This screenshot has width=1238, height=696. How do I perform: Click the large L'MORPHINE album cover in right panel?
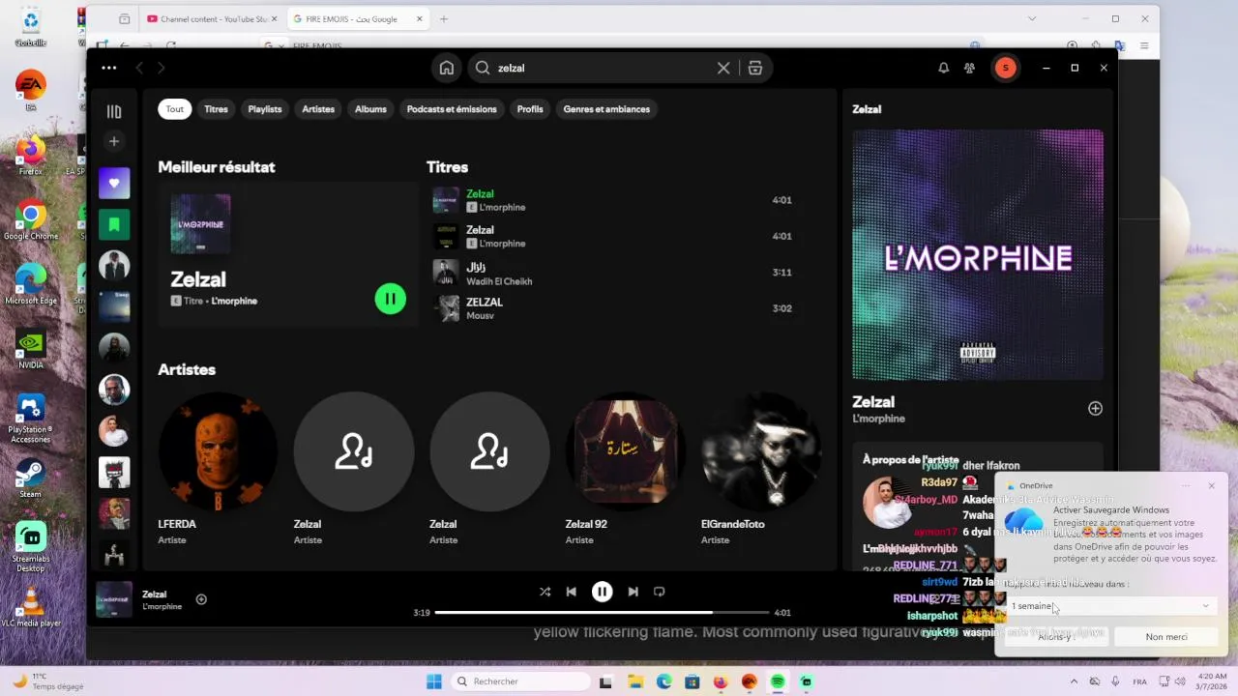tap(978, 255)
